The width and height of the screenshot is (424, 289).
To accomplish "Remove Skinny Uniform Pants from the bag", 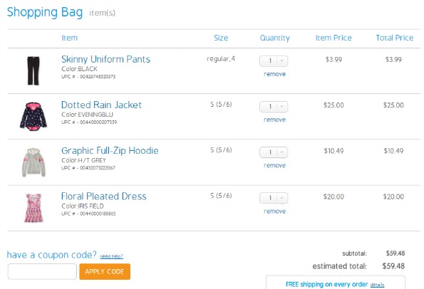I will (x=274, y=74).
